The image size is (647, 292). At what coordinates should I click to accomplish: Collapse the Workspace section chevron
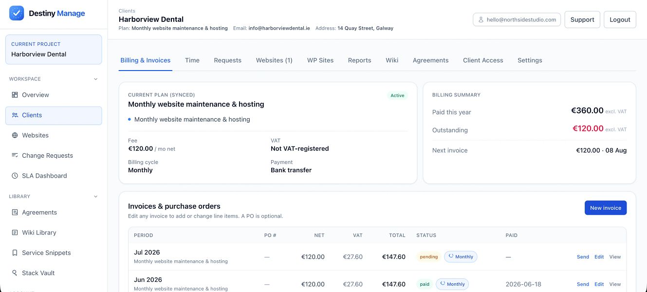(95, 79)
